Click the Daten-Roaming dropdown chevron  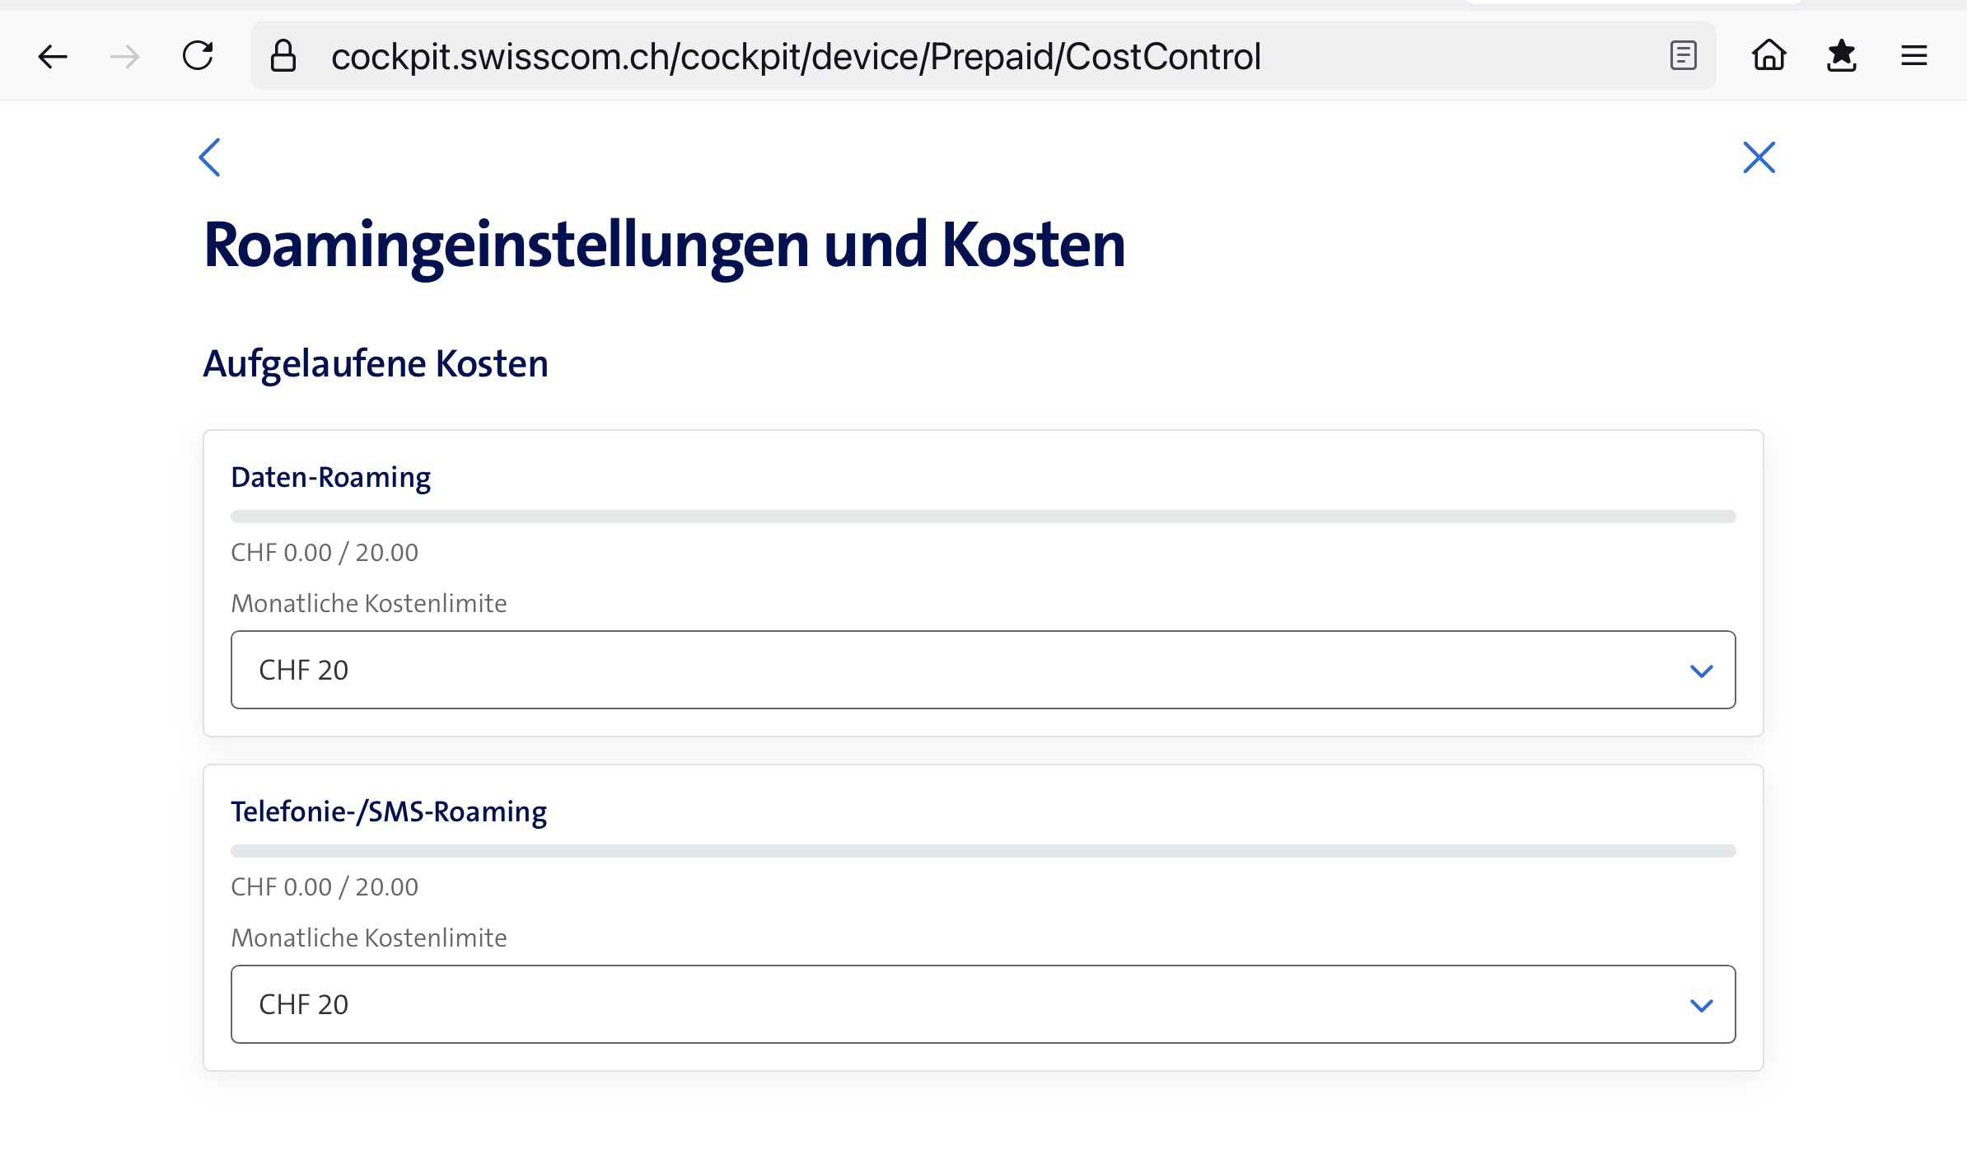point(1701,671)
